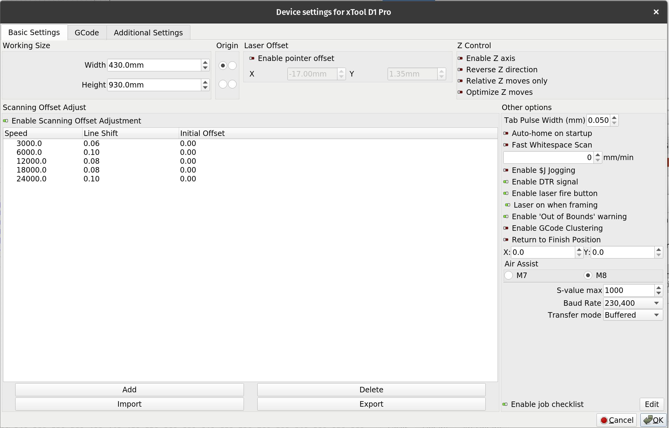
Task: Click the Speed column header
Action: pos(43,134)
